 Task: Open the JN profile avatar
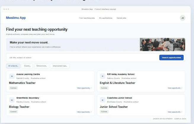tap(182, 18)
